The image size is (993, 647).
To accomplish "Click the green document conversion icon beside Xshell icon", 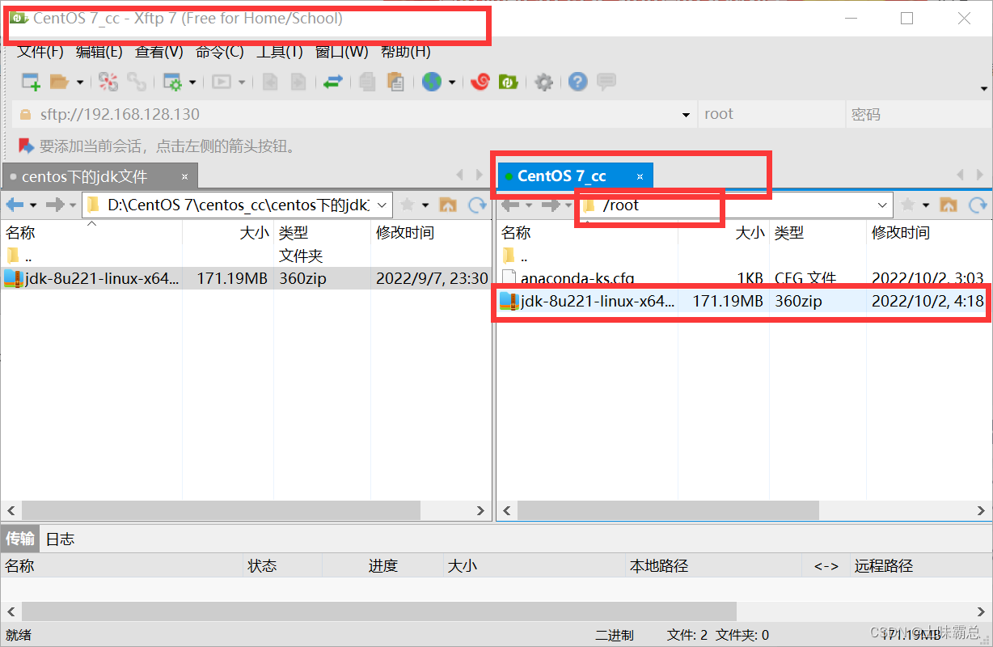I will tap(506, 82).
